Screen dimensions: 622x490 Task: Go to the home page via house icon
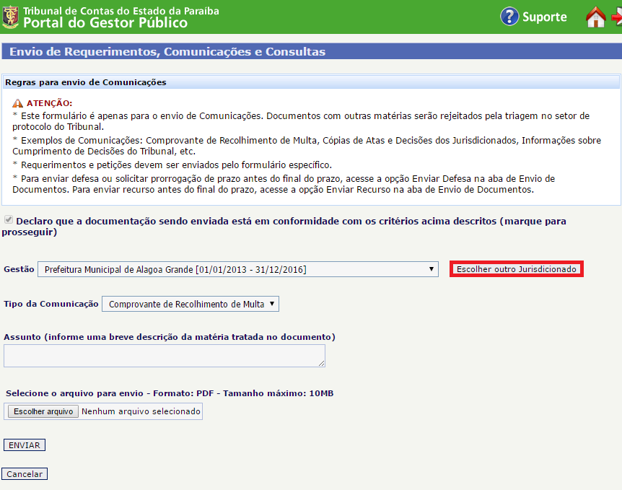click(595, 17)
